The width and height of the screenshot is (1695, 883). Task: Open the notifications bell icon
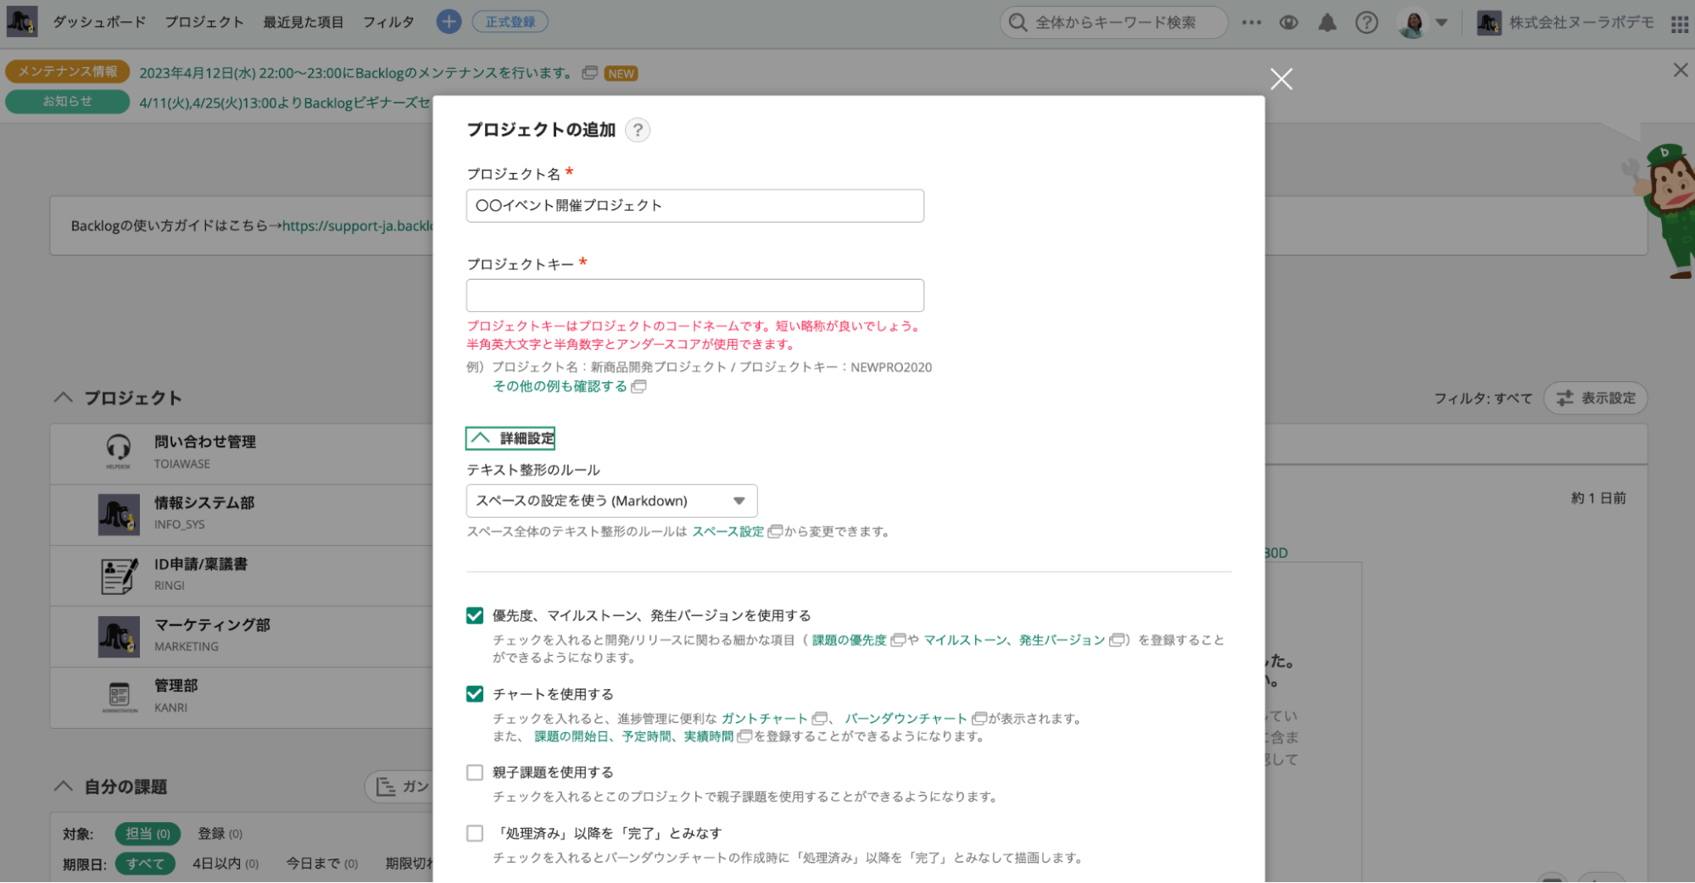1327,23
